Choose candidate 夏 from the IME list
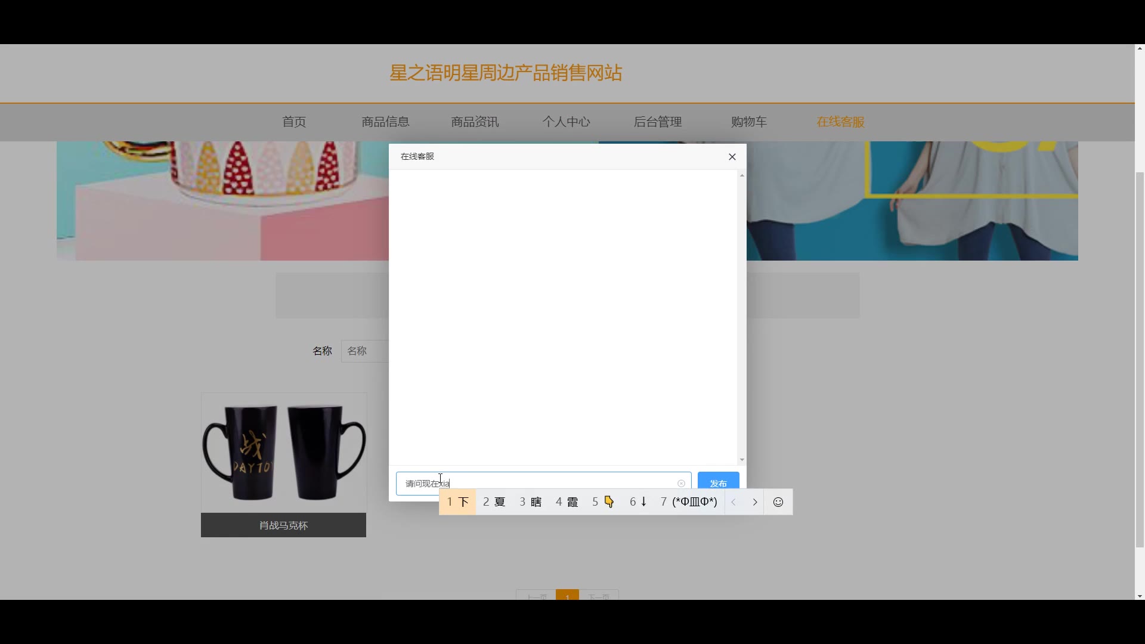The width and height of the screenshot is (1145, 644). point(494,502)
